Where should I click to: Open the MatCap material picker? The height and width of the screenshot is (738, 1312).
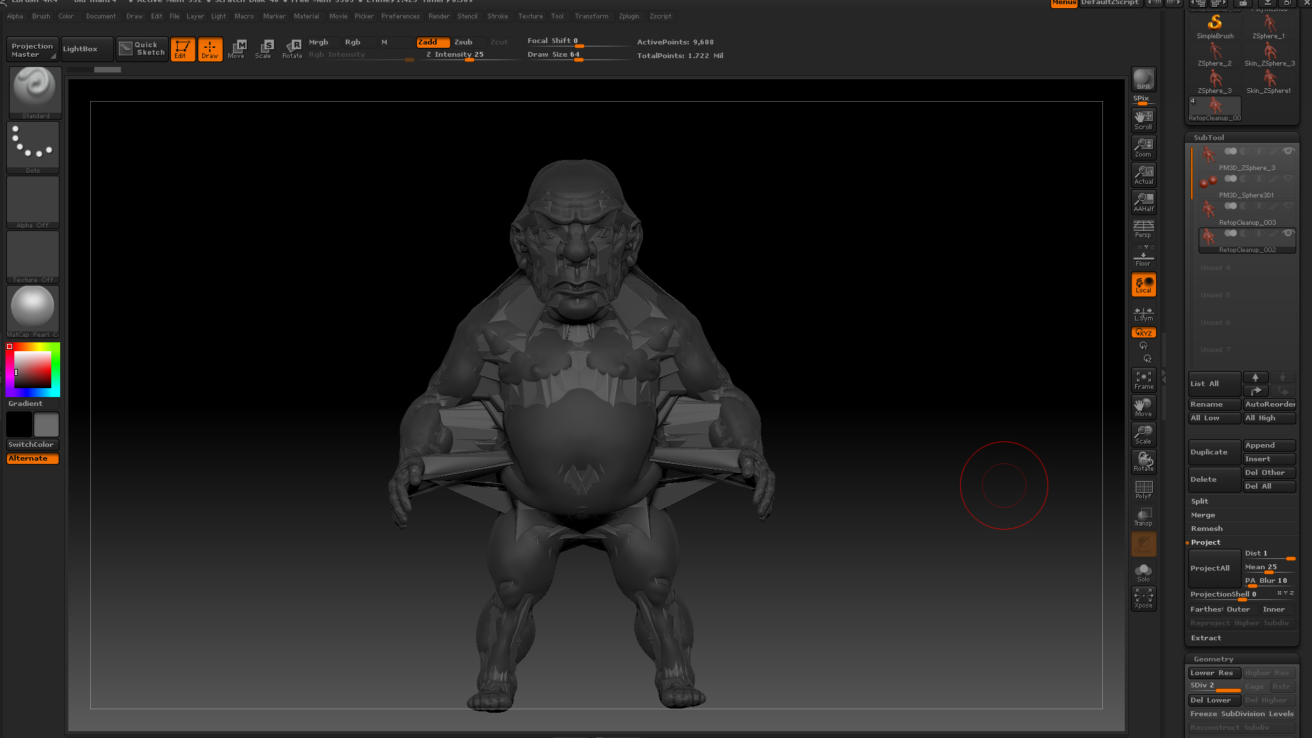(x=33, y=312)
